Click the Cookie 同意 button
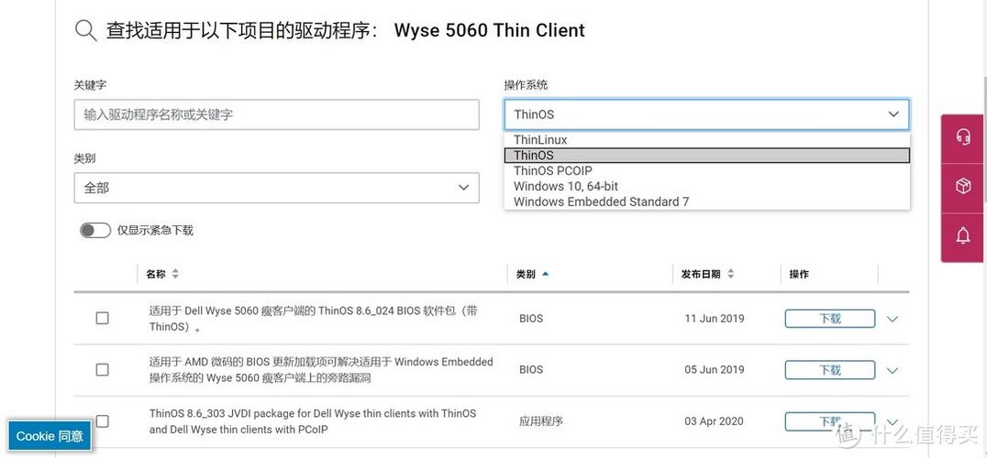This screenshot has height=458, width=987. pyautogui.click(x=50, y=436)
